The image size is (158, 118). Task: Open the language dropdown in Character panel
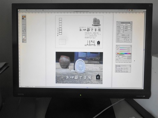(x=125, y=35)
